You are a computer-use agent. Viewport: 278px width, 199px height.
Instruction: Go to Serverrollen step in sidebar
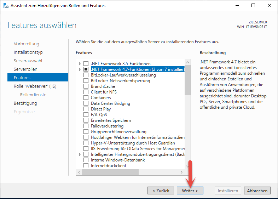point(25,69)
